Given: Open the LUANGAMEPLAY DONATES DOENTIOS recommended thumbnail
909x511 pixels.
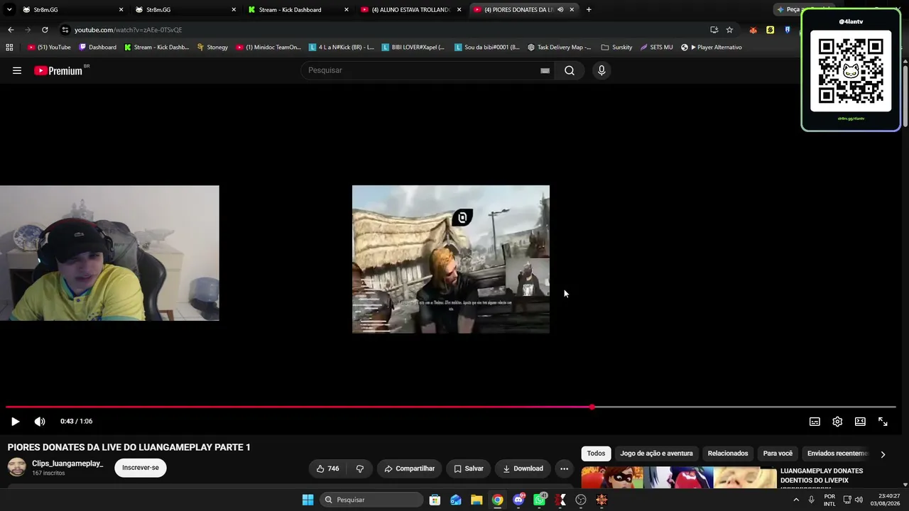Looking at the screenshot, I should 679,478.
